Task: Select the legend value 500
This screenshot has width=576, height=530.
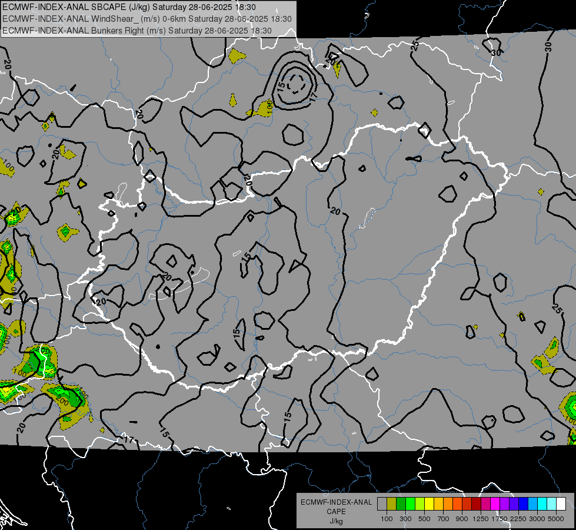Action: 424,519
